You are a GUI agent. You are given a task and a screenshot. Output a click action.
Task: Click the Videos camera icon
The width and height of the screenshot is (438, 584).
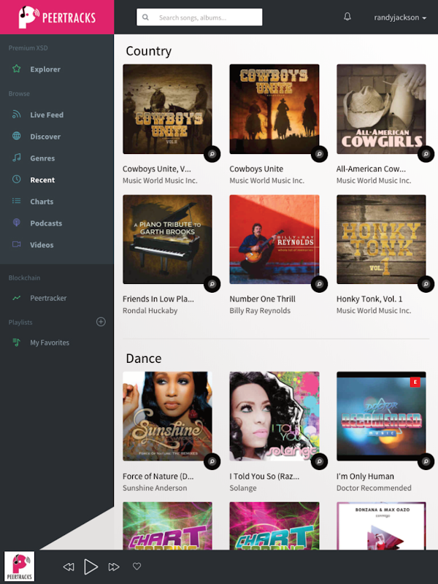[x=16, y=245]
